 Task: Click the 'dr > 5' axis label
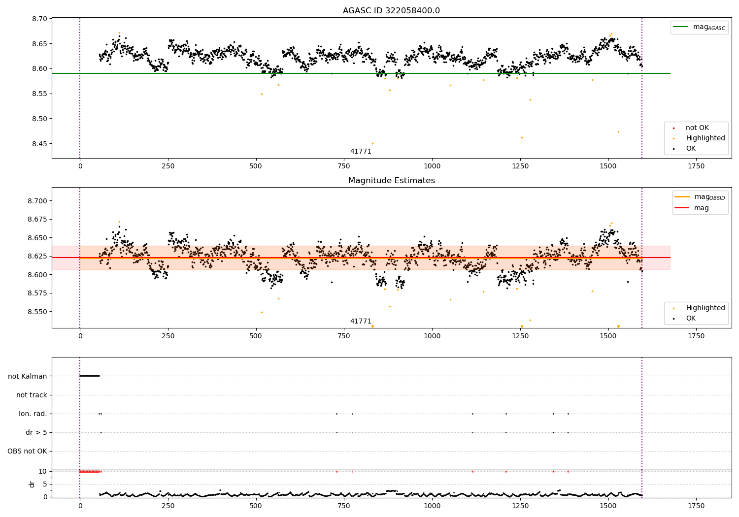coord(36,433)
